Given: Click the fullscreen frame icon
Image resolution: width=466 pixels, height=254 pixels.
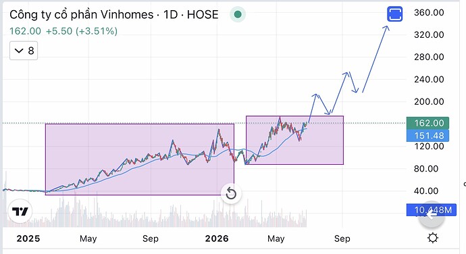Looking at the screenshot, I should tap(394, 14).
